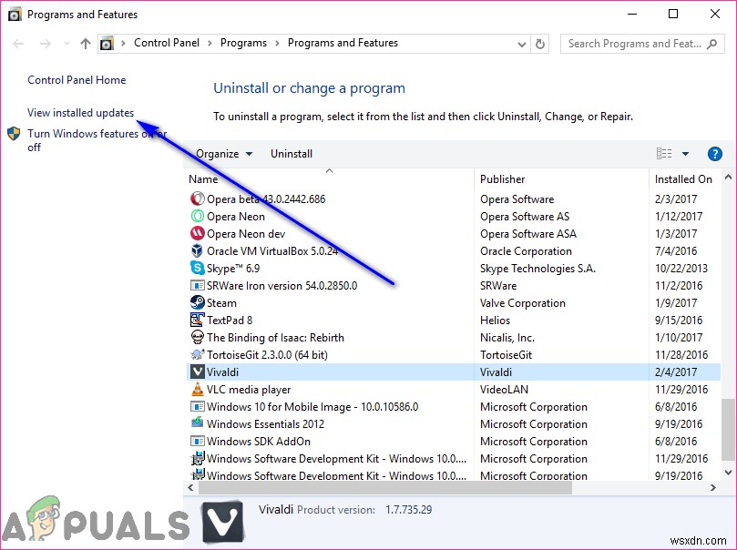Open the Organize dropdown menu
Image resolution: width=737 pixels, height=550 pixels.
[x=219, y=153]
